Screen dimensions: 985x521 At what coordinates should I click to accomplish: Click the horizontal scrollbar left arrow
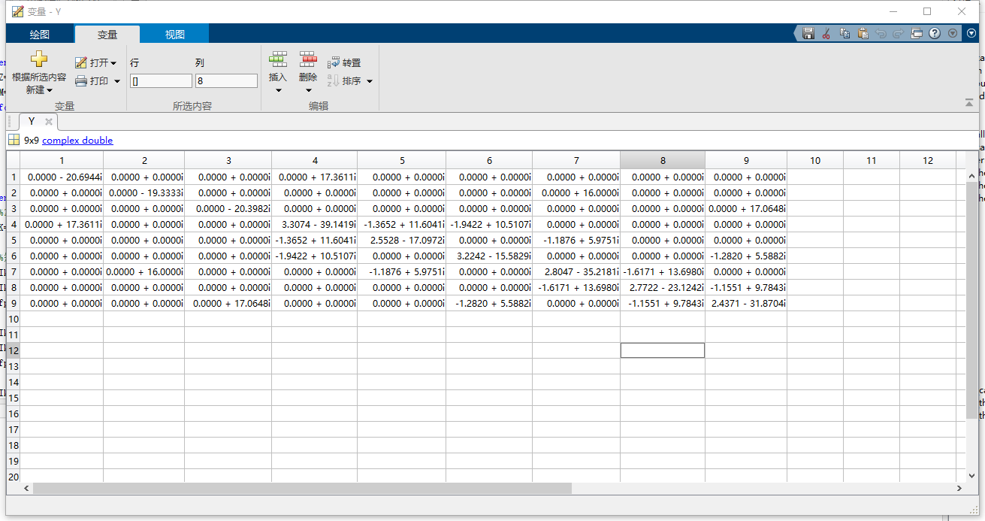click(x=26, y=489)
